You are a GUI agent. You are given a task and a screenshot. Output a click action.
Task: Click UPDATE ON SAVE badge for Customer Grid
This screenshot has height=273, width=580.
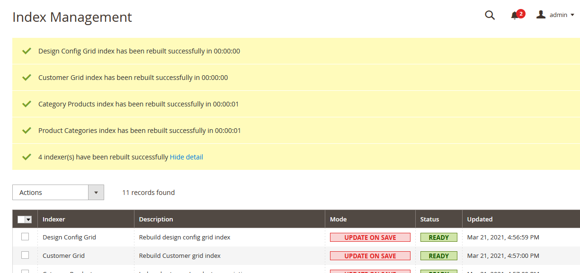[370, 256]
